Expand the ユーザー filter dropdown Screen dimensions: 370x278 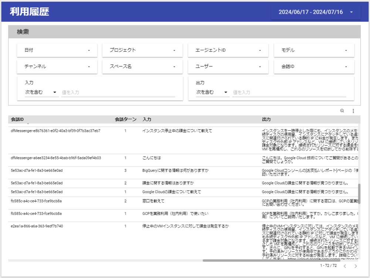pyautogui.click(x=228, y=67)
